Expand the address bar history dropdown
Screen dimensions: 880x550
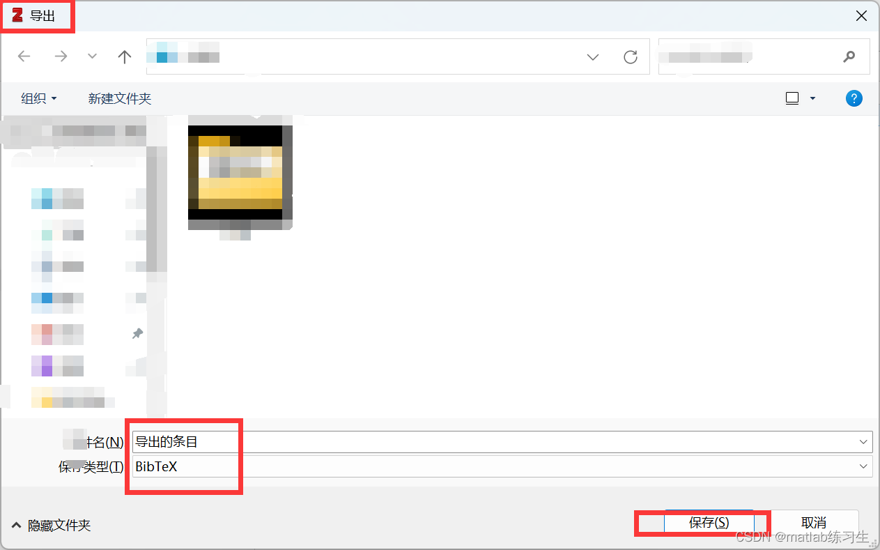click(x=593, y=57)
